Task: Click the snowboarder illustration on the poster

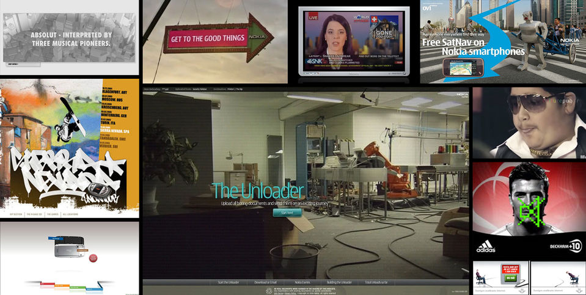Action: pyautogui.click(x=70, y=121)
